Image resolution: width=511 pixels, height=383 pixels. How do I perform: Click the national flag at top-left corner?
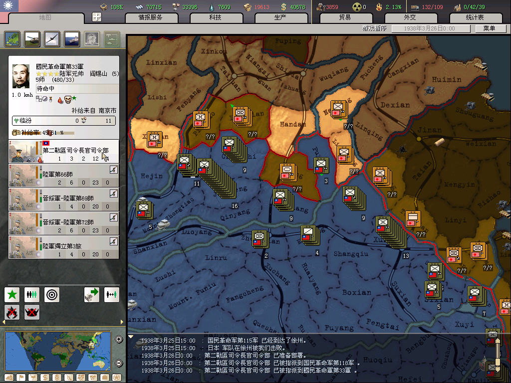(x=9, y=6)
